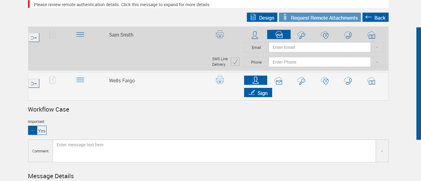Select cloud shield question option for Wells Fargo
421x181 pixels.
[x=325, y=81]
